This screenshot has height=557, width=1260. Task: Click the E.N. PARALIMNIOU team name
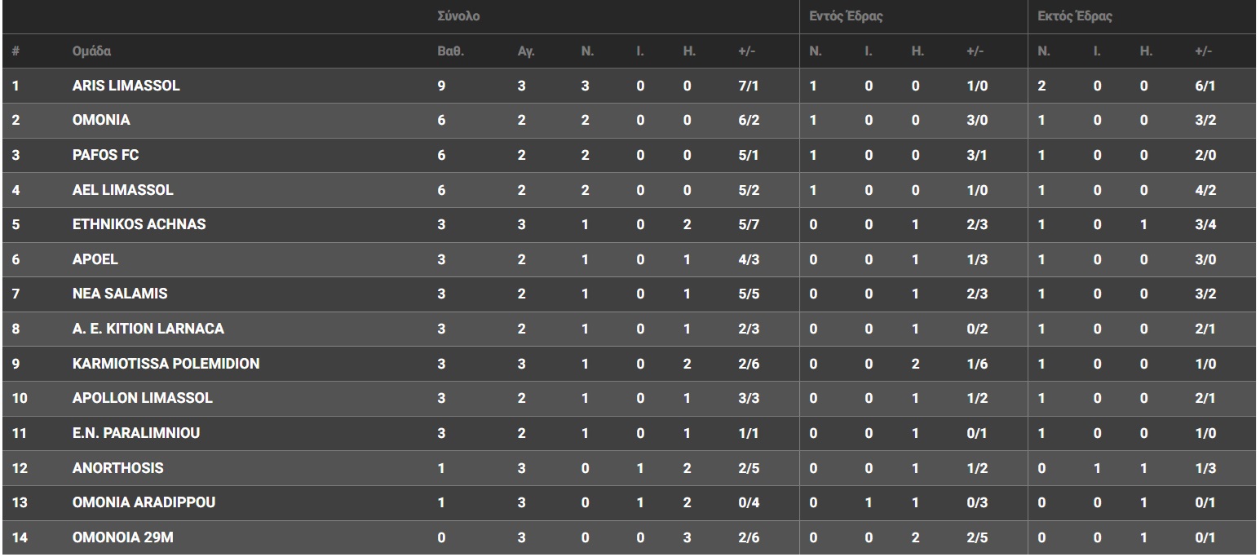pyautogui.click(x=135, y=433)
